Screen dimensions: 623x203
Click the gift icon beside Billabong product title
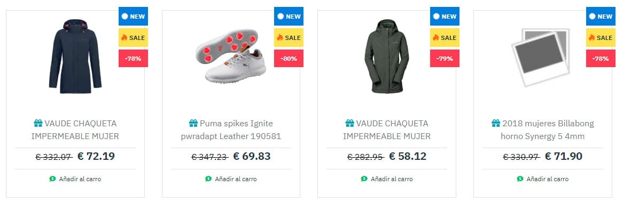coord(496,123)
